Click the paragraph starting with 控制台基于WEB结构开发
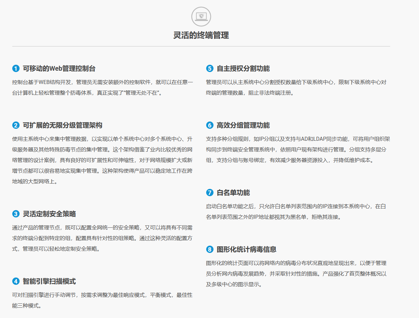The image size is (419, 318). click(x=102, y=87)
